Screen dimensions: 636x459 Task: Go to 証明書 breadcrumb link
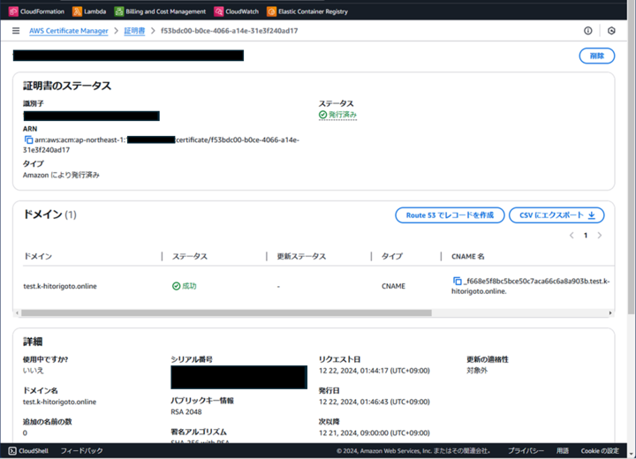tap(134, 31)
